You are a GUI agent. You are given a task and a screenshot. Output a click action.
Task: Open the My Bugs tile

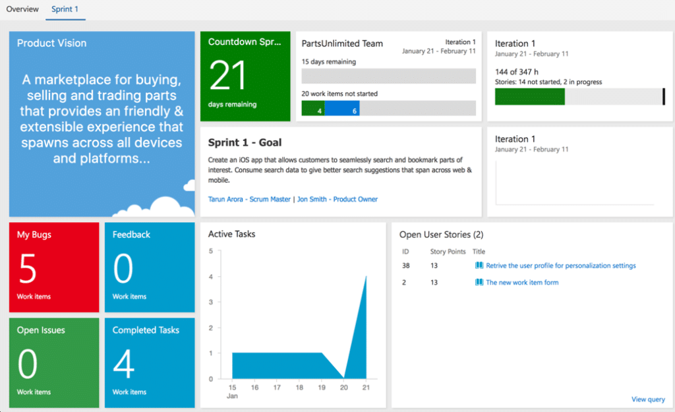tap(54, 267)
